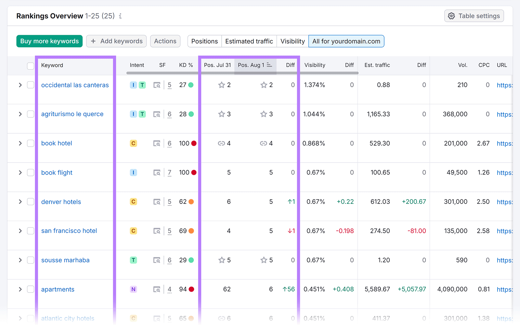Click the featured snippet star for occidental las canteras

pos(222,85)
